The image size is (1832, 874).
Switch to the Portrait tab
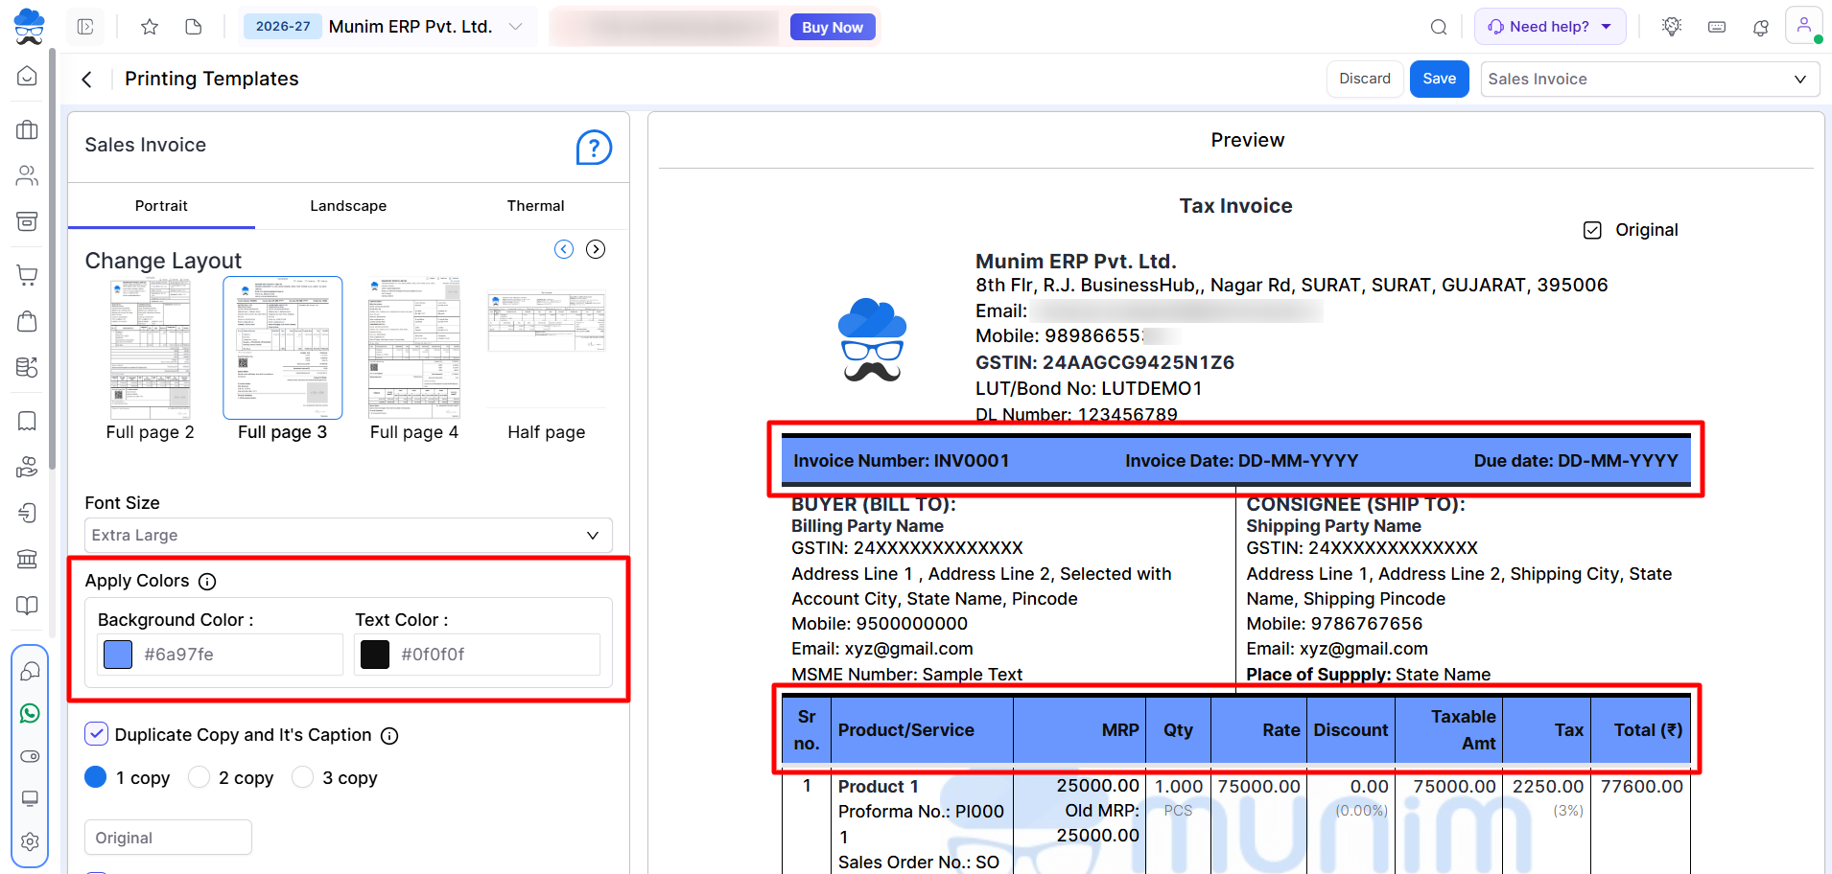pos(161,206)
